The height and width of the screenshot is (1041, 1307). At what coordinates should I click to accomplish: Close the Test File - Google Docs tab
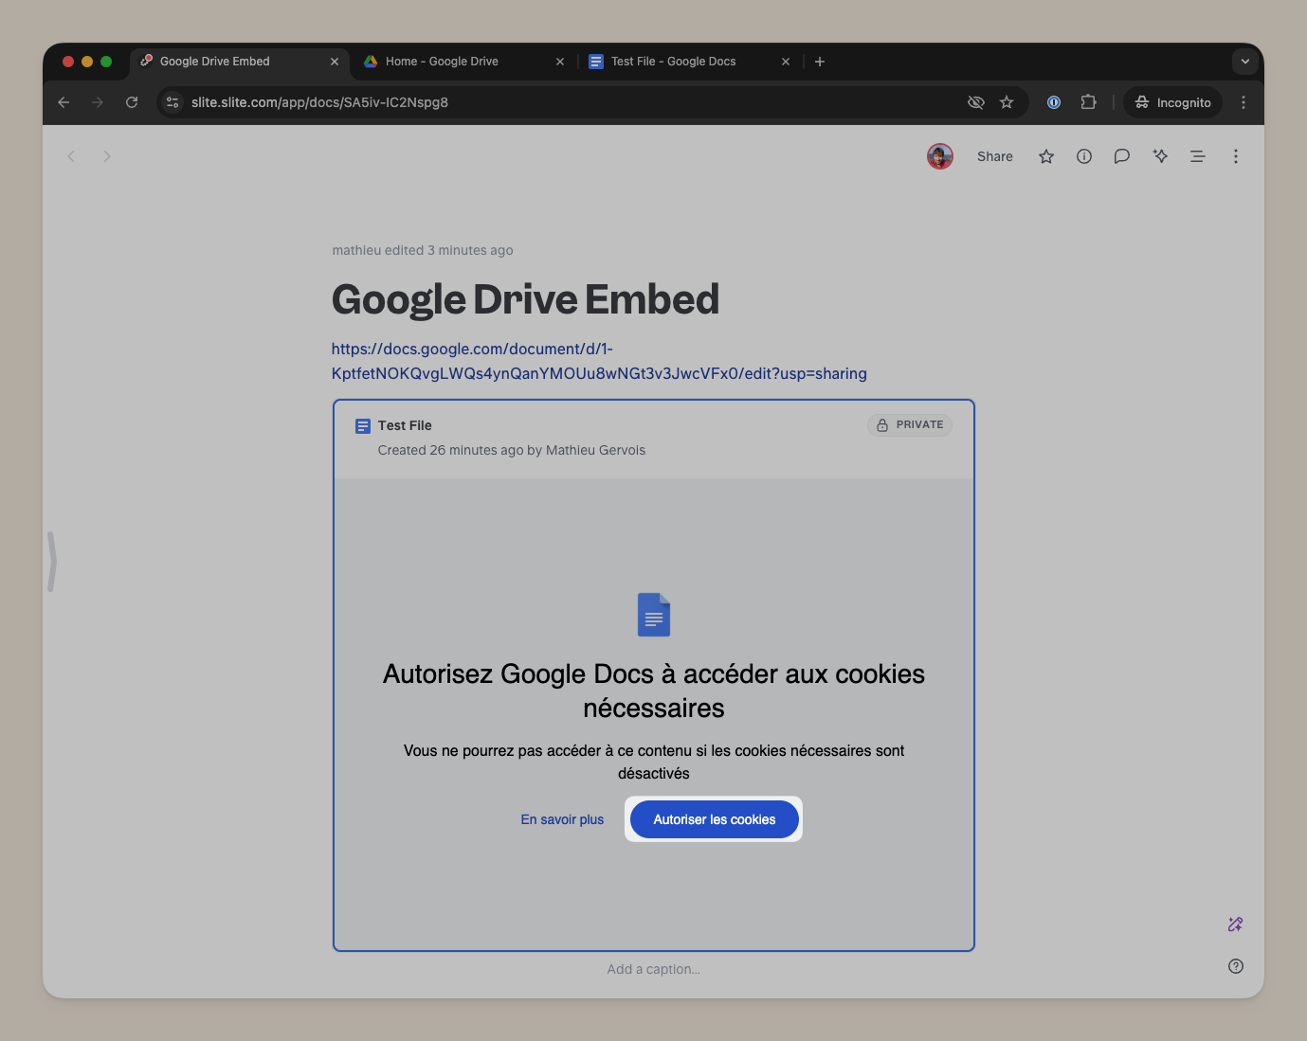coord(786,62)
